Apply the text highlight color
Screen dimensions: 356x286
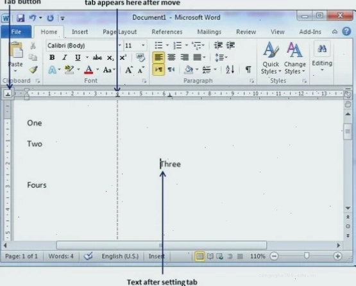[x=69, y=69]
